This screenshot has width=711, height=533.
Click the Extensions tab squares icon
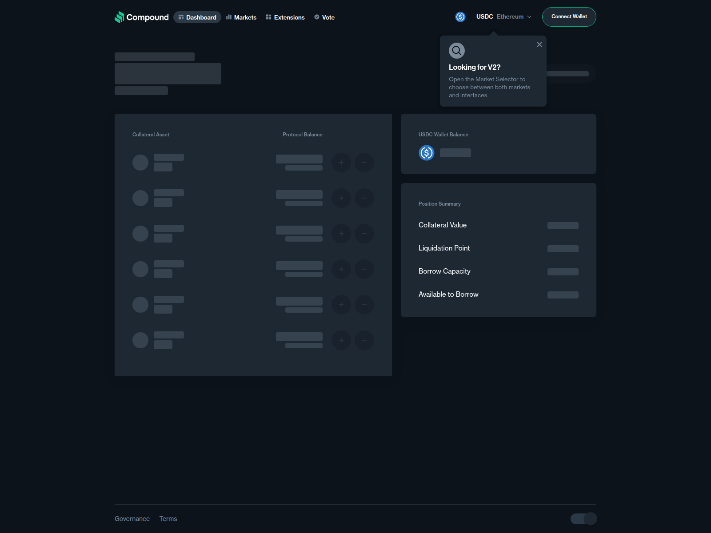pos(268,17)
